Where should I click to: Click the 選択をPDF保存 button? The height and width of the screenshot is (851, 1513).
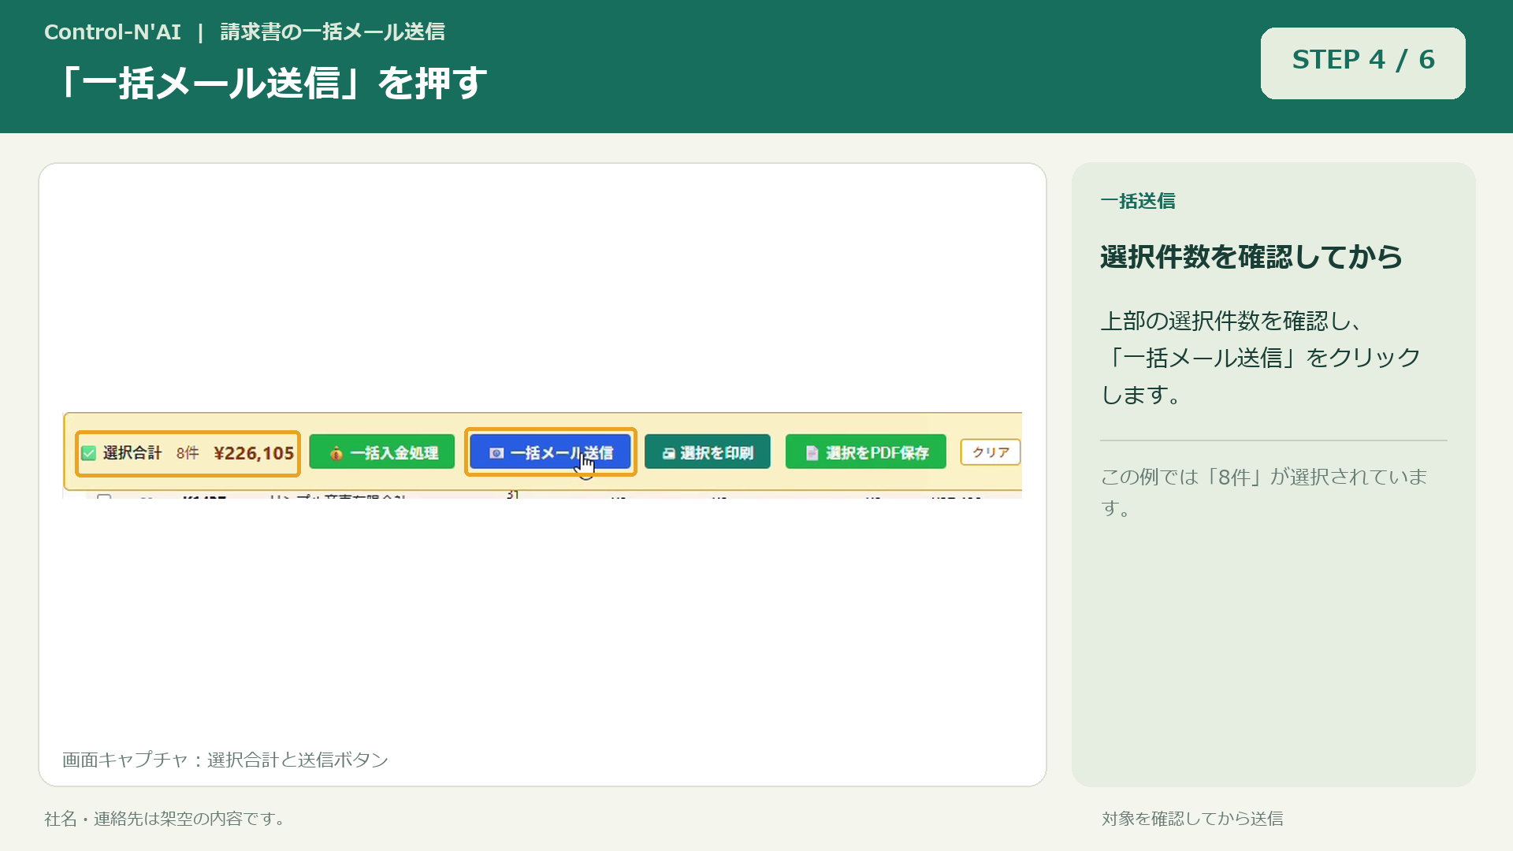(866, 452)
